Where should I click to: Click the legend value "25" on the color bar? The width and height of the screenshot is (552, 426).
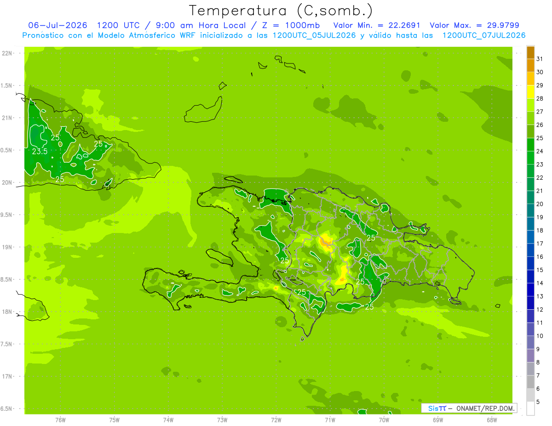[x=540, y=138]
